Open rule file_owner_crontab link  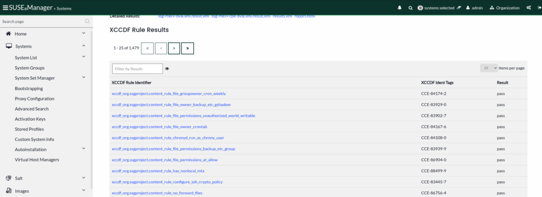159,127
